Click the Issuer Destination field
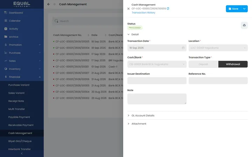 [157, 81]
